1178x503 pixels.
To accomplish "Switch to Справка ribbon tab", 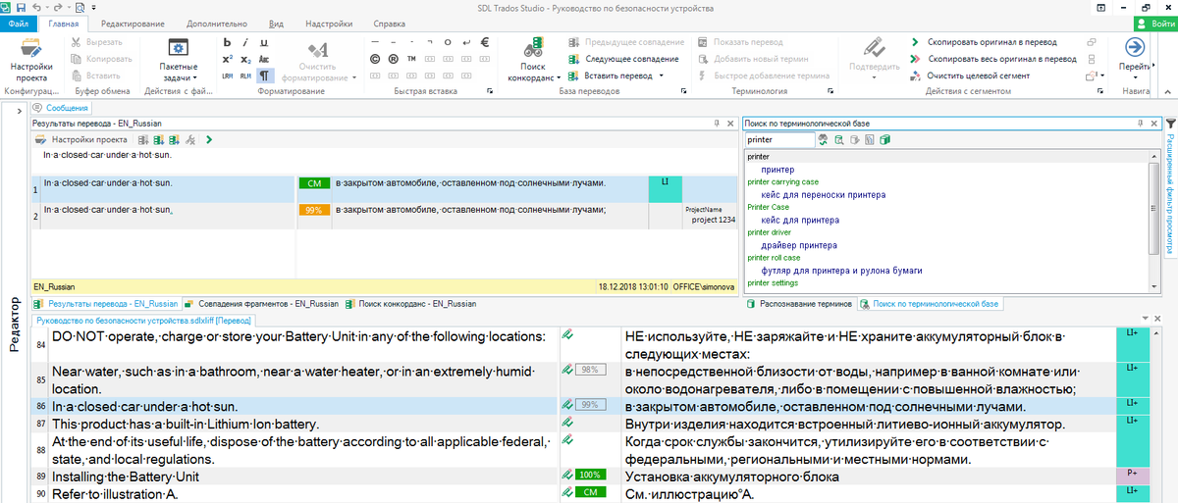I will tap(390, 23).
